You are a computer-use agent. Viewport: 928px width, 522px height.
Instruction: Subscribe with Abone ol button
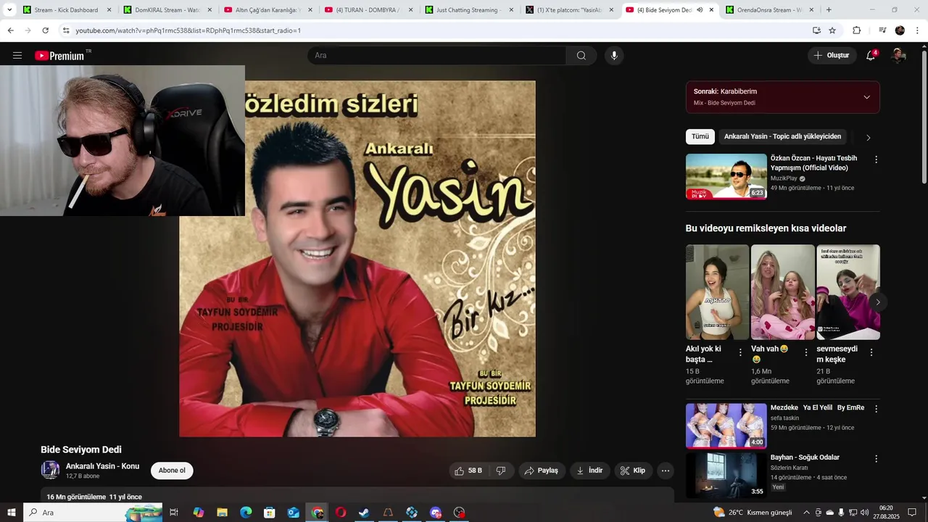click(172, 471)
